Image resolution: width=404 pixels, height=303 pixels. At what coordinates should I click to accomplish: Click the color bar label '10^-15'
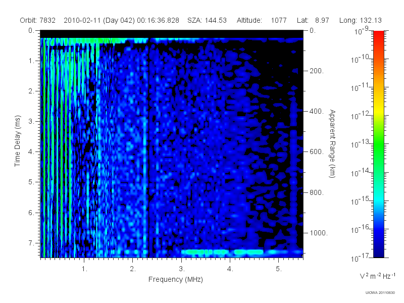point(361,200)
